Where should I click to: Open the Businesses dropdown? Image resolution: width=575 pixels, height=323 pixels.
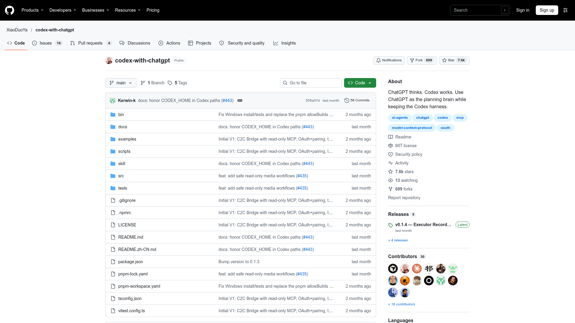point(96,10)
